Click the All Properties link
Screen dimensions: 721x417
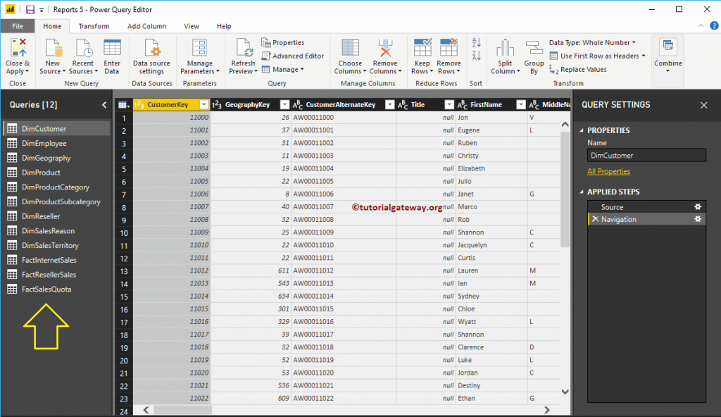click(x=608, y=171)
